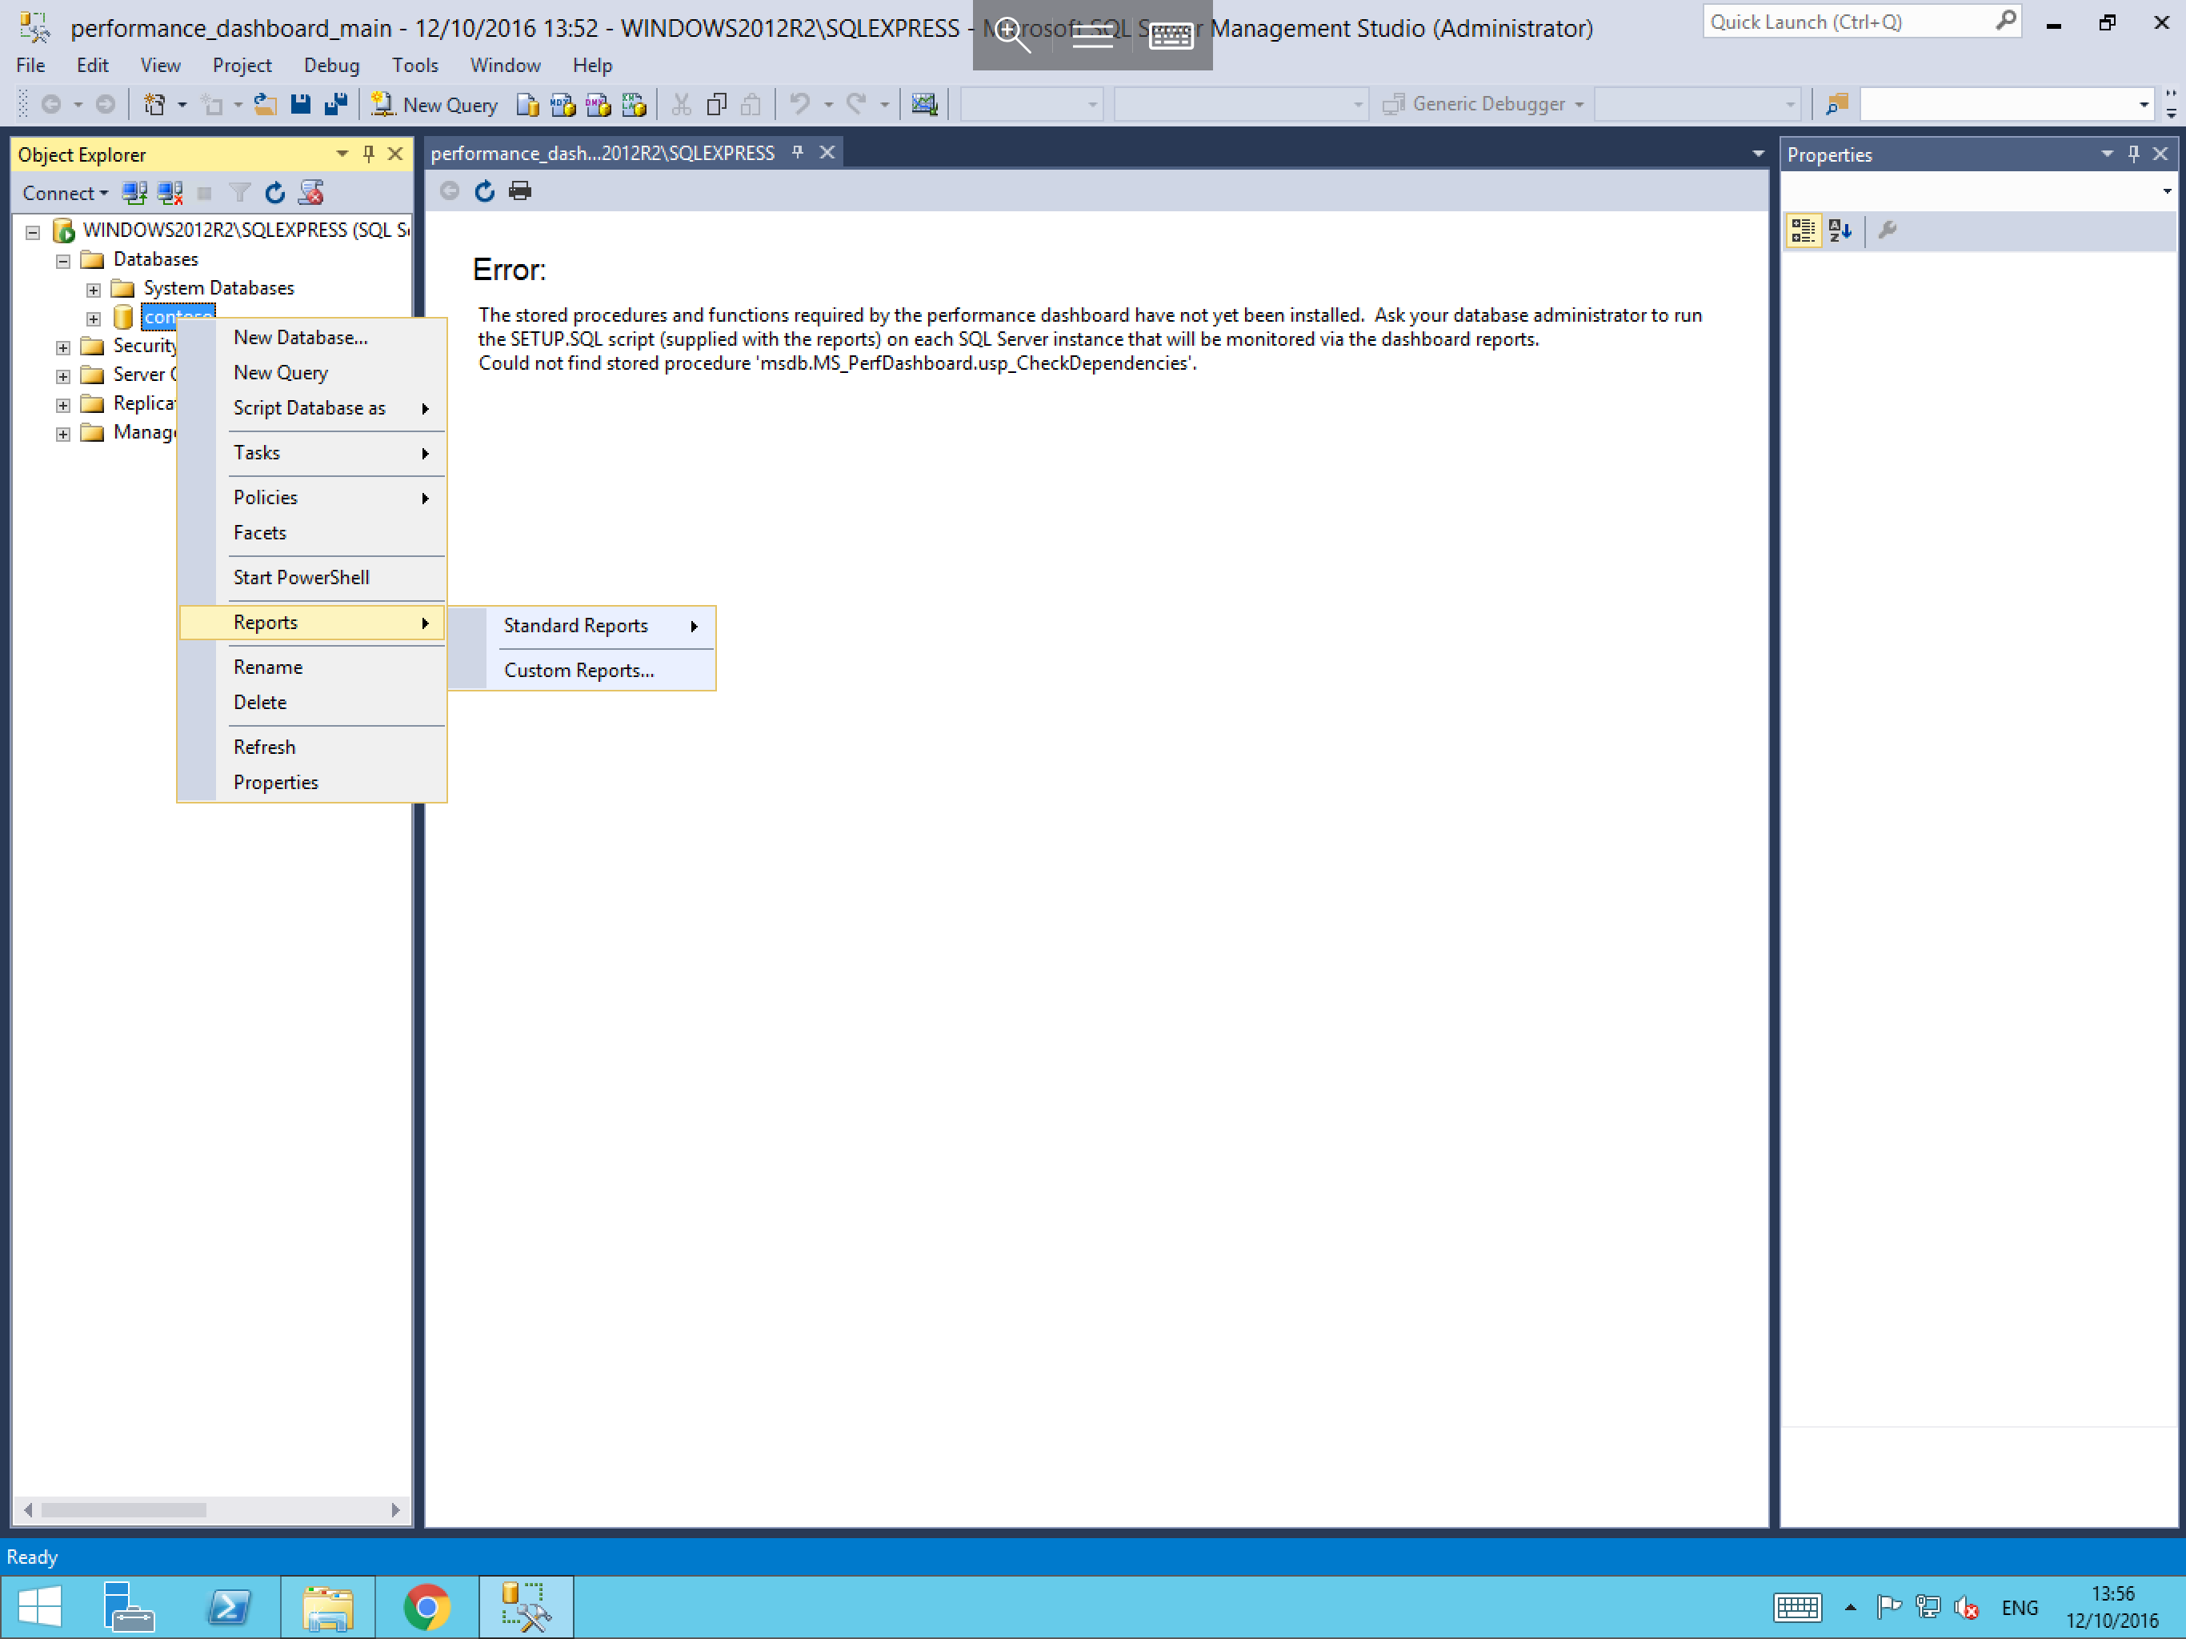Click the Analysis Services DMX Query icon

598,105
